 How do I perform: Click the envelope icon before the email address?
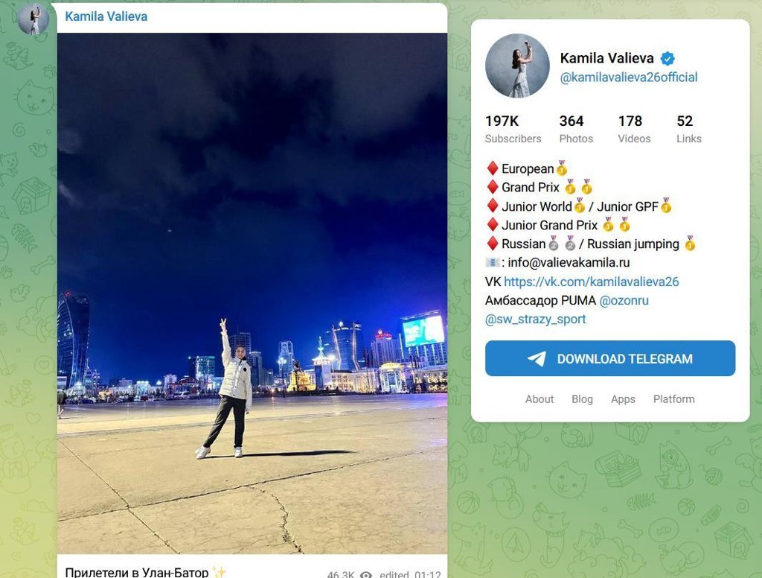(x=493, y=263)
